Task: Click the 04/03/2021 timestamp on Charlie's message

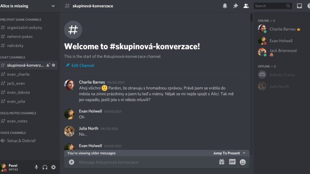Action: 116,82
